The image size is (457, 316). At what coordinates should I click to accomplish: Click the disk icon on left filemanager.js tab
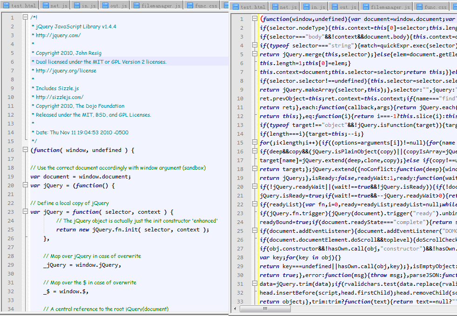pos(137,6)
